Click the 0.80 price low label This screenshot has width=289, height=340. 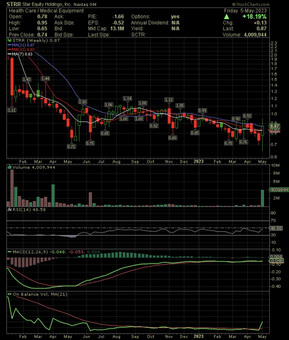[x=173, y=138]
